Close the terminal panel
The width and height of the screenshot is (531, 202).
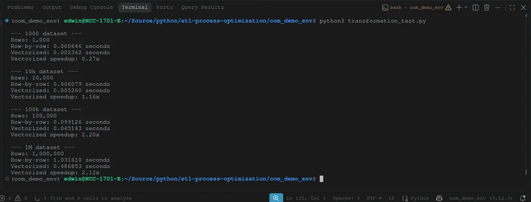pos(523,7)
